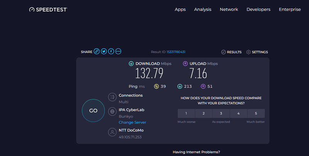Image resolution: width=309 pixels, height=156 pixels.
Task: Share result on Facebook
Action: (x=111, y=51)
